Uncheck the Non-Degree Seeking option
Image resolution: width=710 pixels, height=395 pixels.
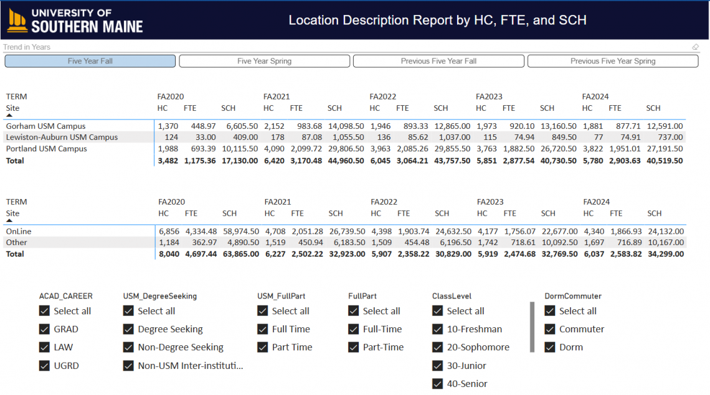point(128,348)
